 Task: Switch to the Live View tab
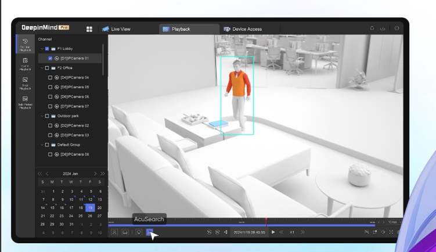pyautogui.click(x=118, y=28)
